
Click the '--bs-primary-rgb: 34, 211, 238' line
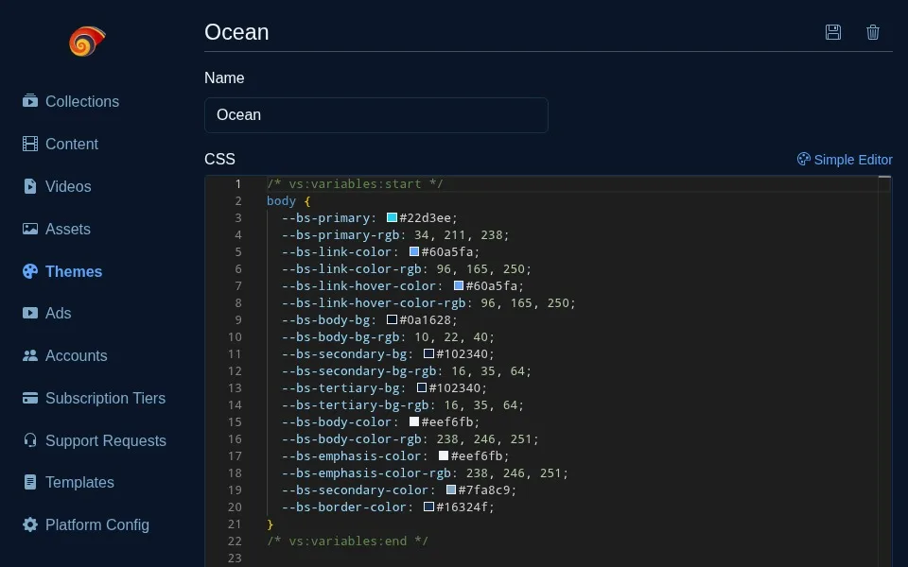[x=395, y=235]
